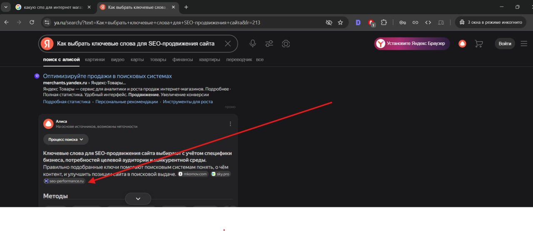Screen dimensions: 533x231
Task: Open Yandex search filter settings icon
Action: [269, 44]
